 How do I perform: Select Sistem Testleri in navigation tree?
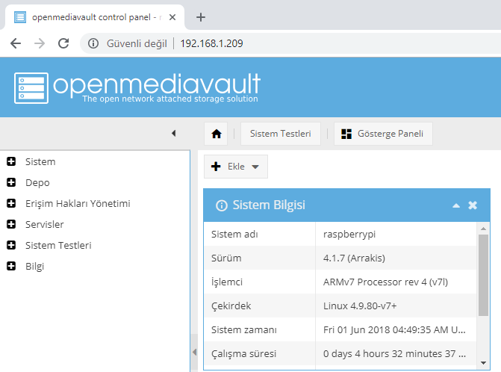(x=58, y=246)
